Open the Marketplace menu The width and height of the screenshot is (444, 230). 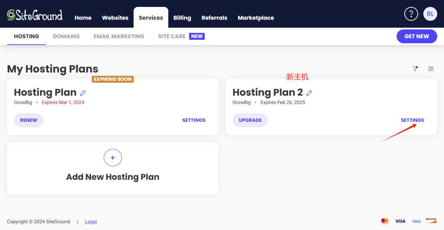tap(256, 18)
